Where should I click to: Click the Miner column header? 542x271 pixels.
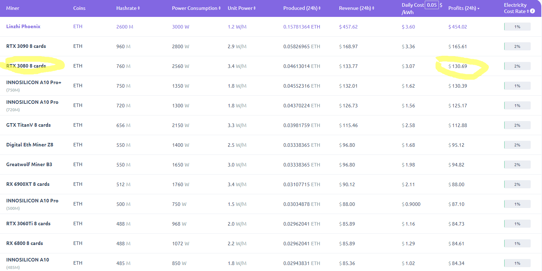13,8
